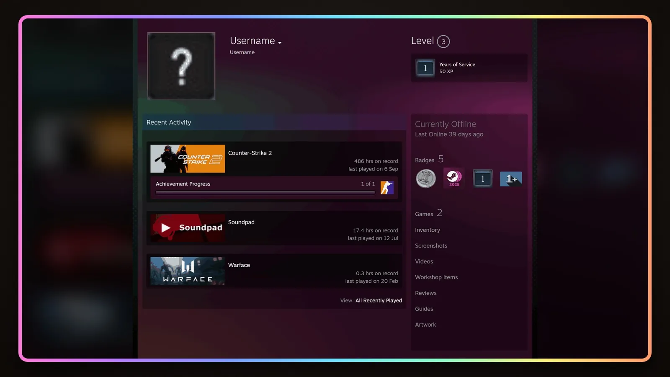This screenshot has height=377, width=670.
Task: Click '486 hrs on record' text
Action: [x=376, y=161]
